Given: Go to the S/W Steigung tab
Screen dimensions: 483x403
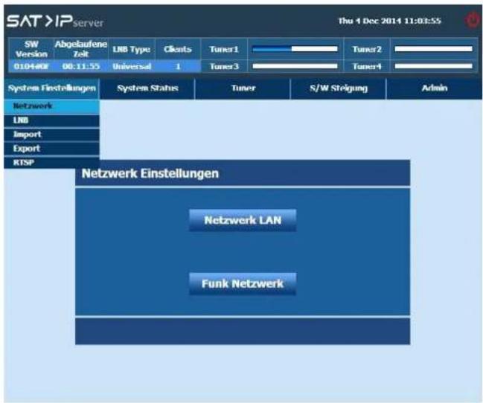Looking at the screenshot, I should 339,88.
